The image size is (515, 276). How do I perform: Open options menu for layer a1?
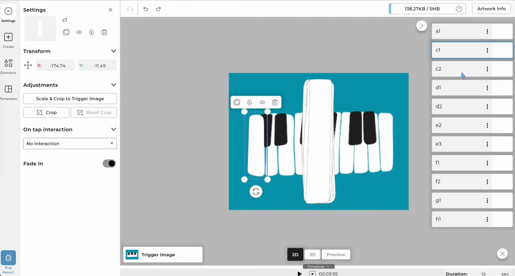point(487,32)
